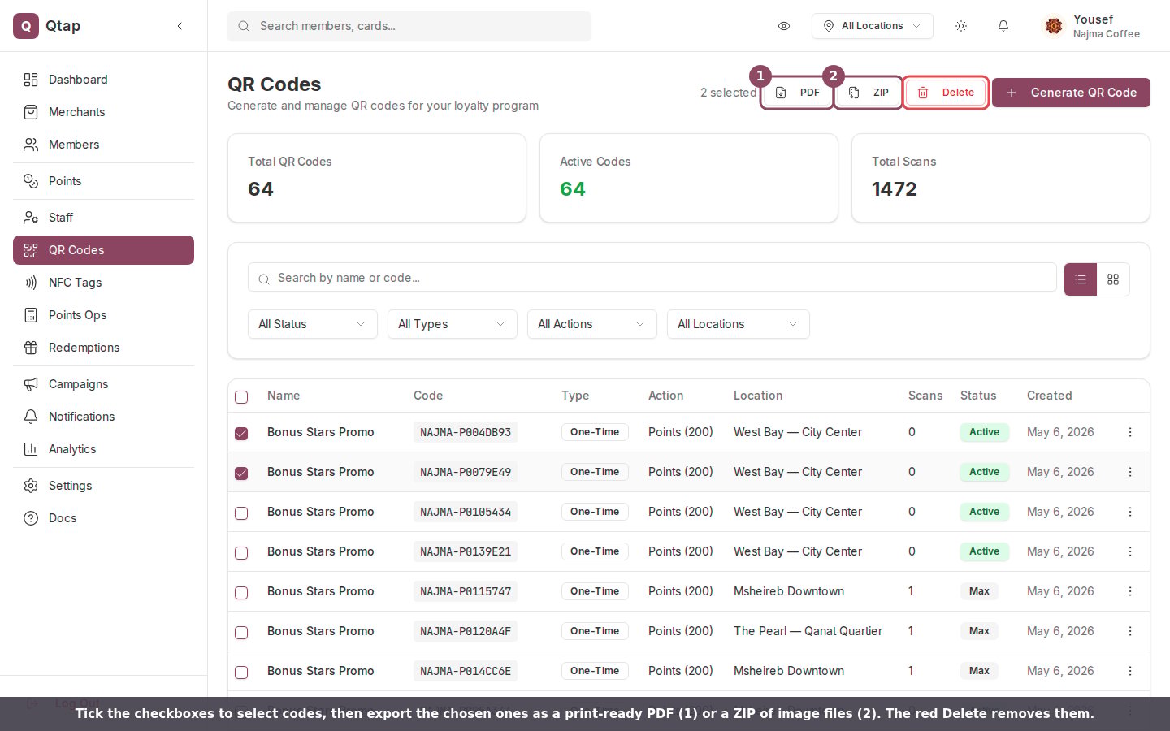Export selected codes as PDF

click(x=797, y=93)
